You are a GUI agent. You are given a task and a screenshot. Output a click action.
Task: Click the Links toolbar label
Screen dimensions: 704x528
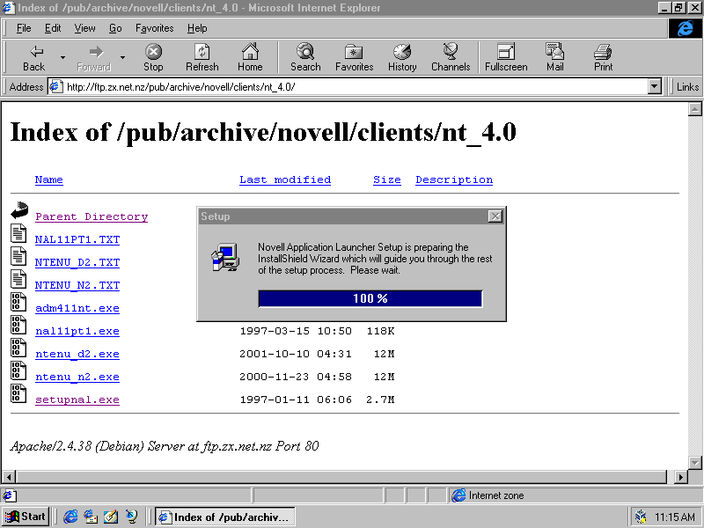point(687,86)
